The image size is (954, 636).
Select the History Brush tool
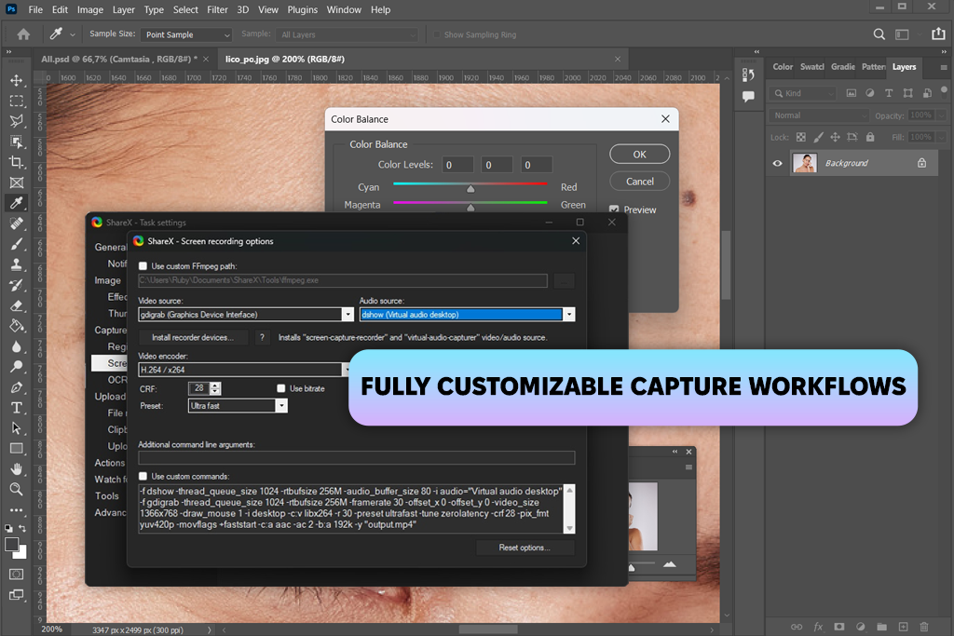(x=17, y=285)
